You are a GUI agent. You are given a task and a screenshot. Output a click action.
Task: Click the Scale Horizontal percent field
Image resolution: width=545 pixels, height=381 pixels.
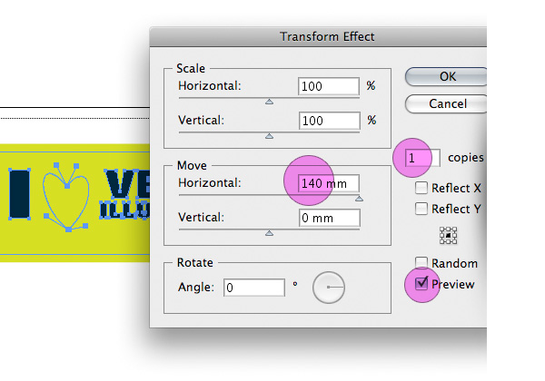329,86
